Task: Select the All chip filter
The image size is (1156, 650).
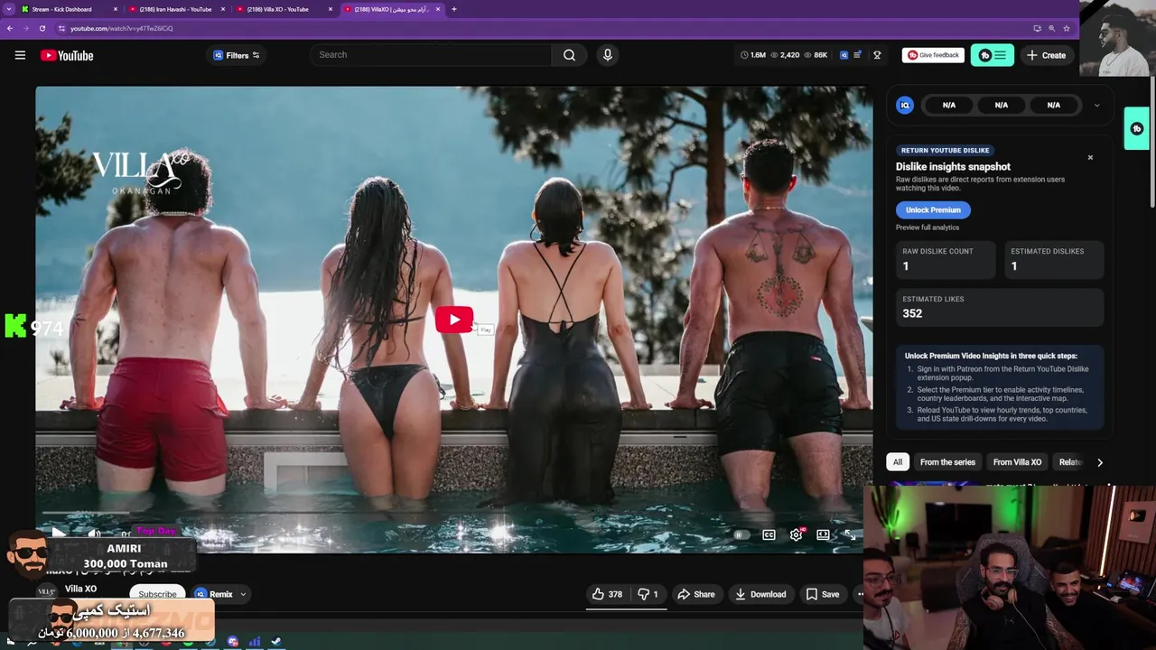Action: pyautogui.click(x=898, y=462)
